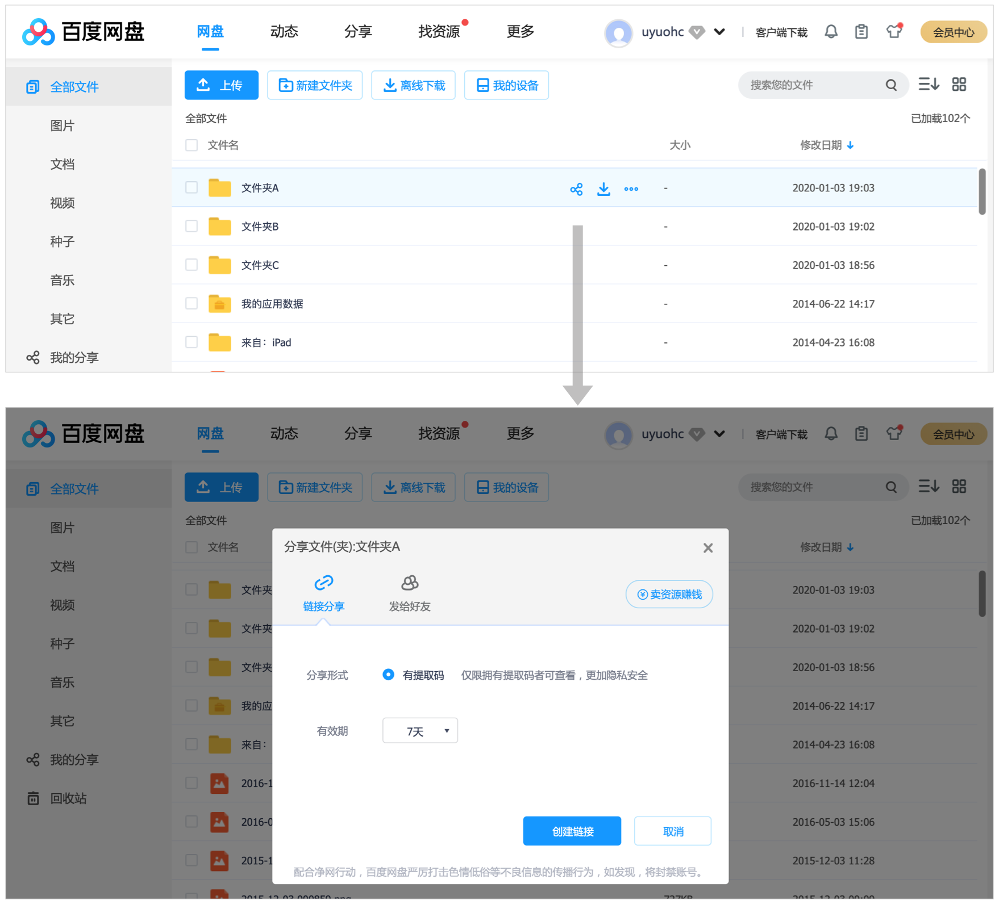Tick the select-all checkbox beside 文件名 in top list
Screen dimensions: 999x904
[x=192, y=145]
